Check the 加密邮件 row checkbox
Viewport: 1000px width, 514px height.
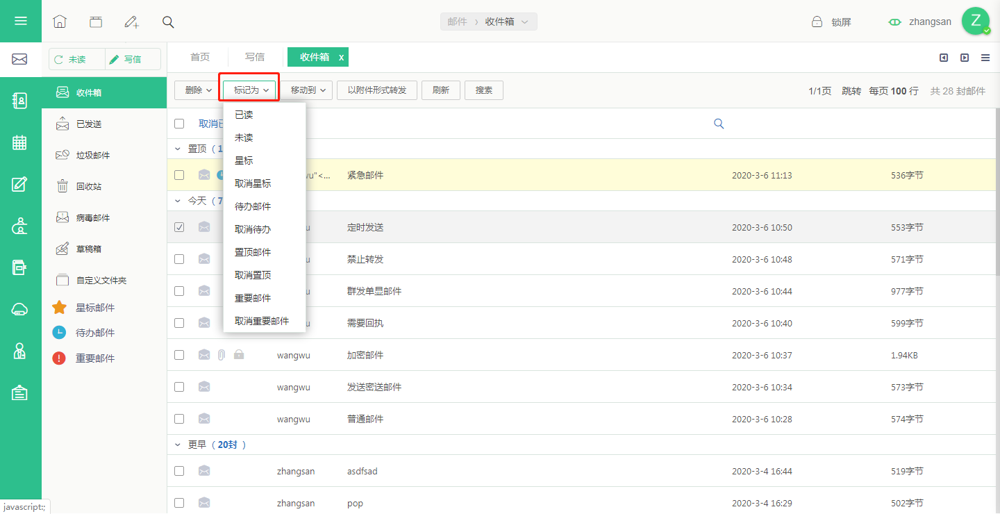pyautogui.click(x=179, y=355)
